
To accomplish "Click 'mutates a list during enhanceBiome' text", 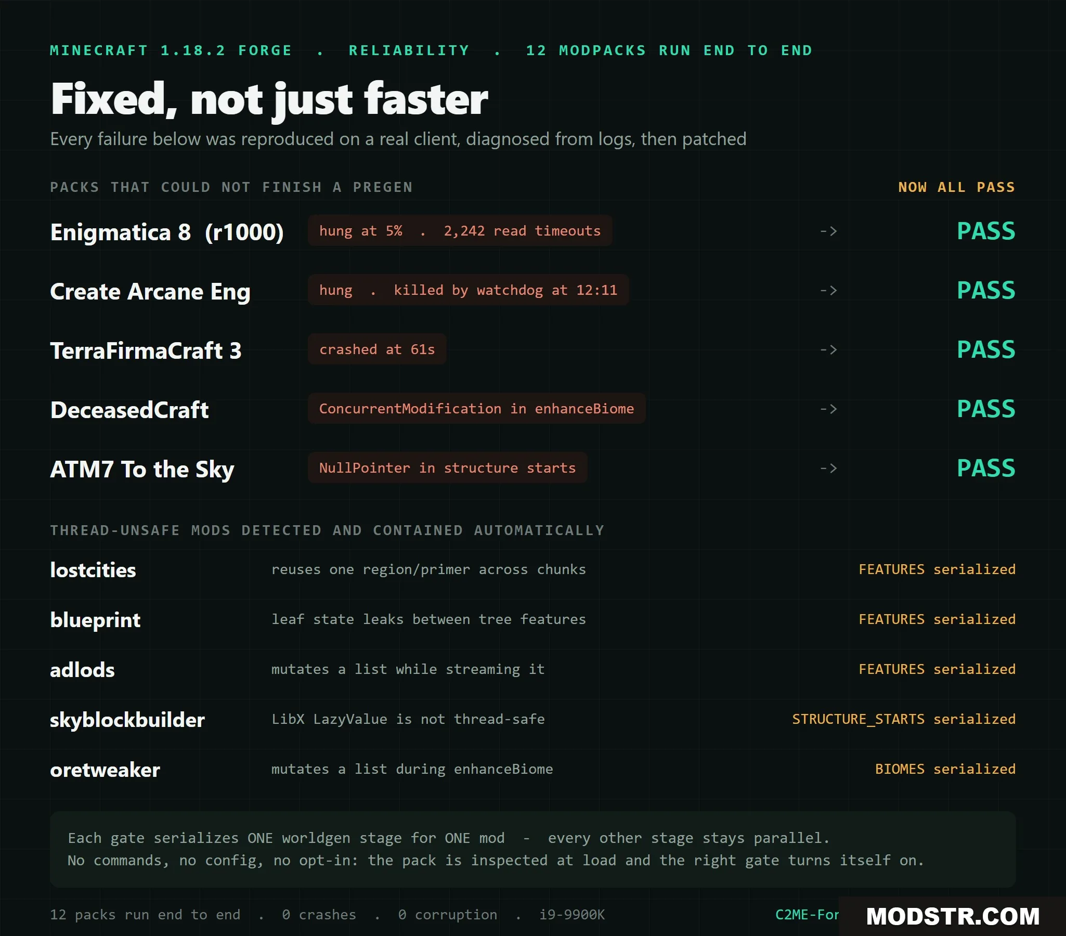I will coord(412,769).
